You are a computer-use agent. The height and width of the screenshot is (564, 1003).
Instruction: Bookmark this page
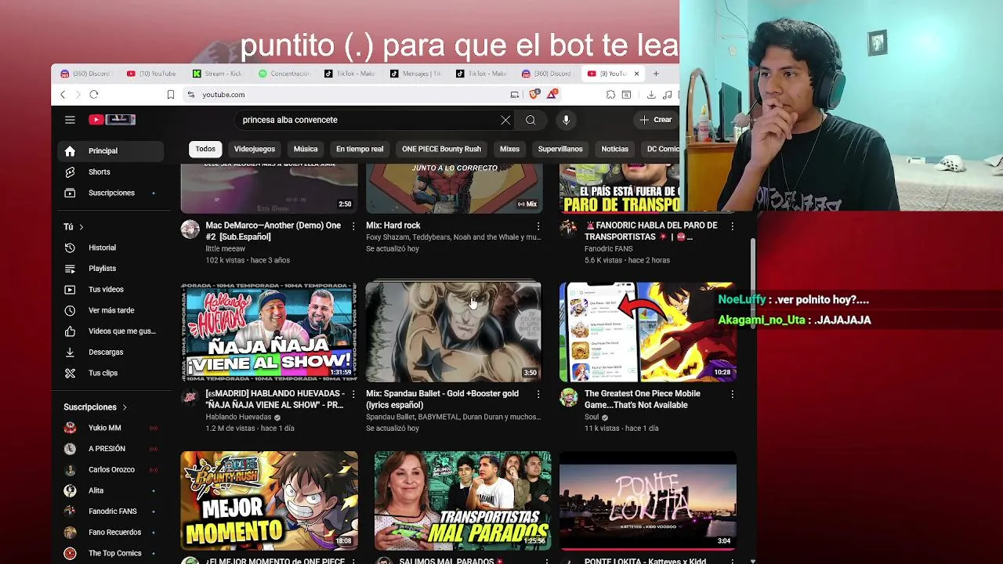coord(170,95)
